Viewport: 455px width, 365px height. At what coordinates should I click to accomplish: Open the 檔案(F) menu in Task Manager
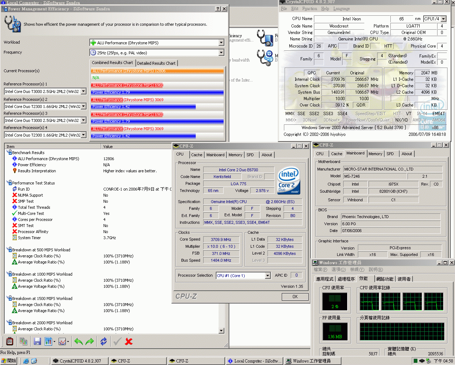tap(320, 270)
